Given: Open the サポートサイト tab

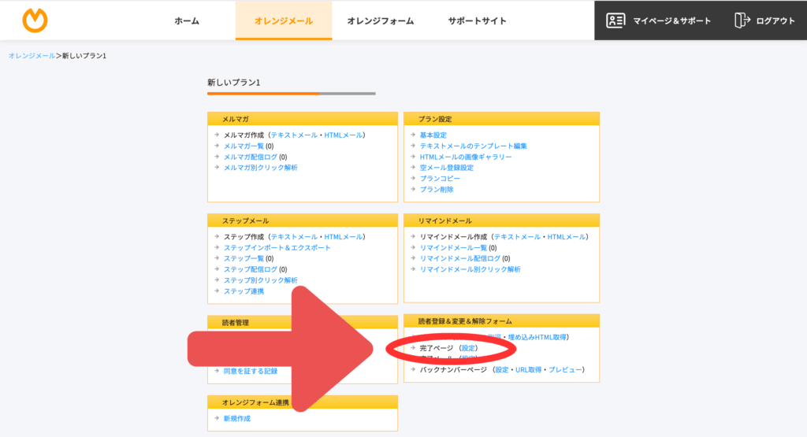Looking at the screenshot, I should (x=477, y=21).
